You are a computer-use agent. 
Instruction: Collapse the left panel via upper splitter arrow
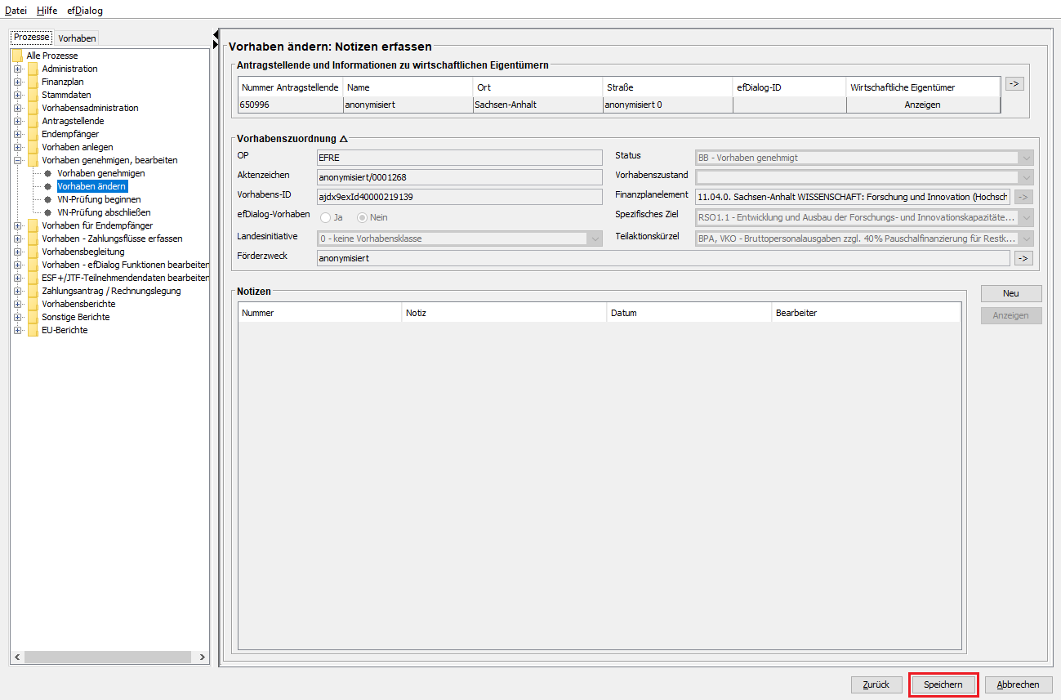pos(216,34)
